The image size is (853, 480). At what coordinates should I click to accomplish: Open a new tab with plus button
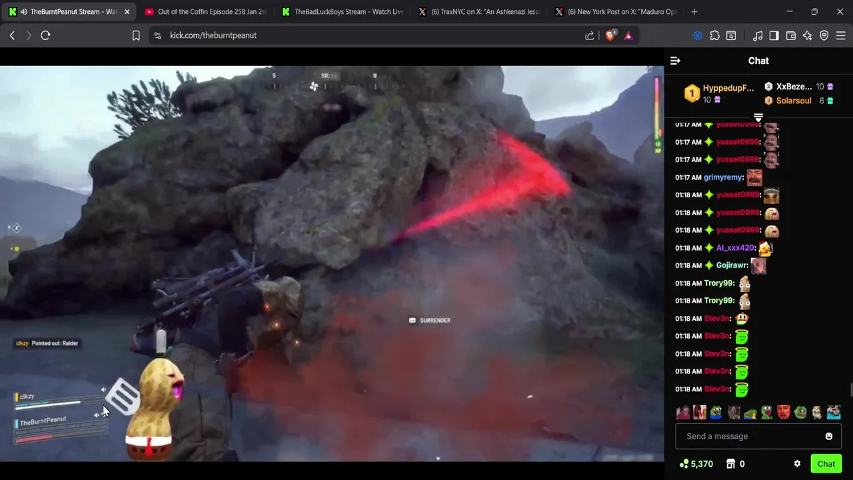694,12
